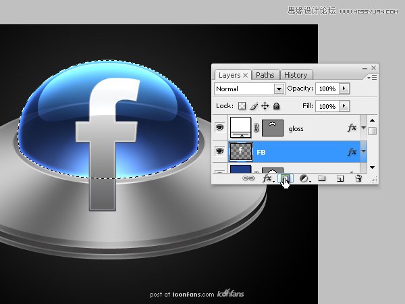Create new fill or adjustment layer
The image size is (405, 304).
(x=304, y=178)
